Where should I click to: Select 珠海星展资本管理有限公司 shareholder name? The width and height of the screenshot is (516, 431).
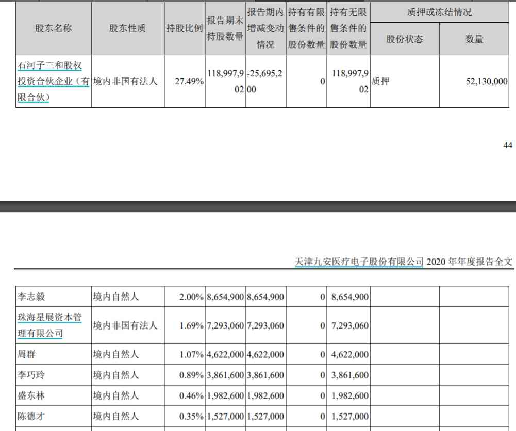[49, 325]
